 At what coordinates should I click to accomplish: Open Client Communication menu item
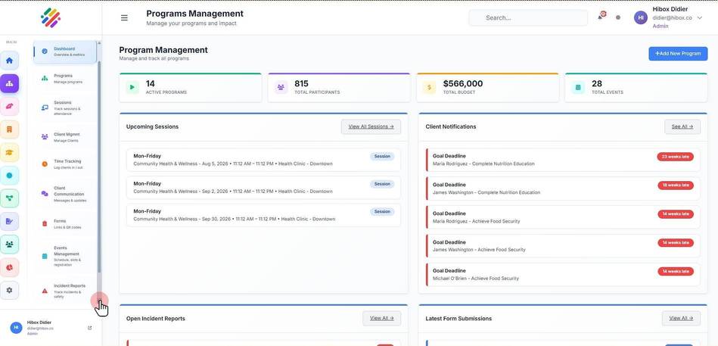pos(65,194)
